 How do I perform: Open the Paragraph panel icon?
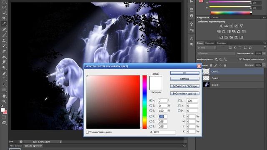click(x=191, y=45)
